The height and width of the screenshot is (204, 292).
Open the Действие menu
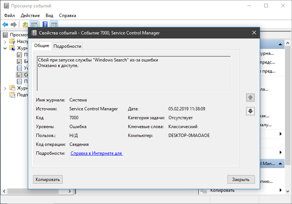[30, 16]
